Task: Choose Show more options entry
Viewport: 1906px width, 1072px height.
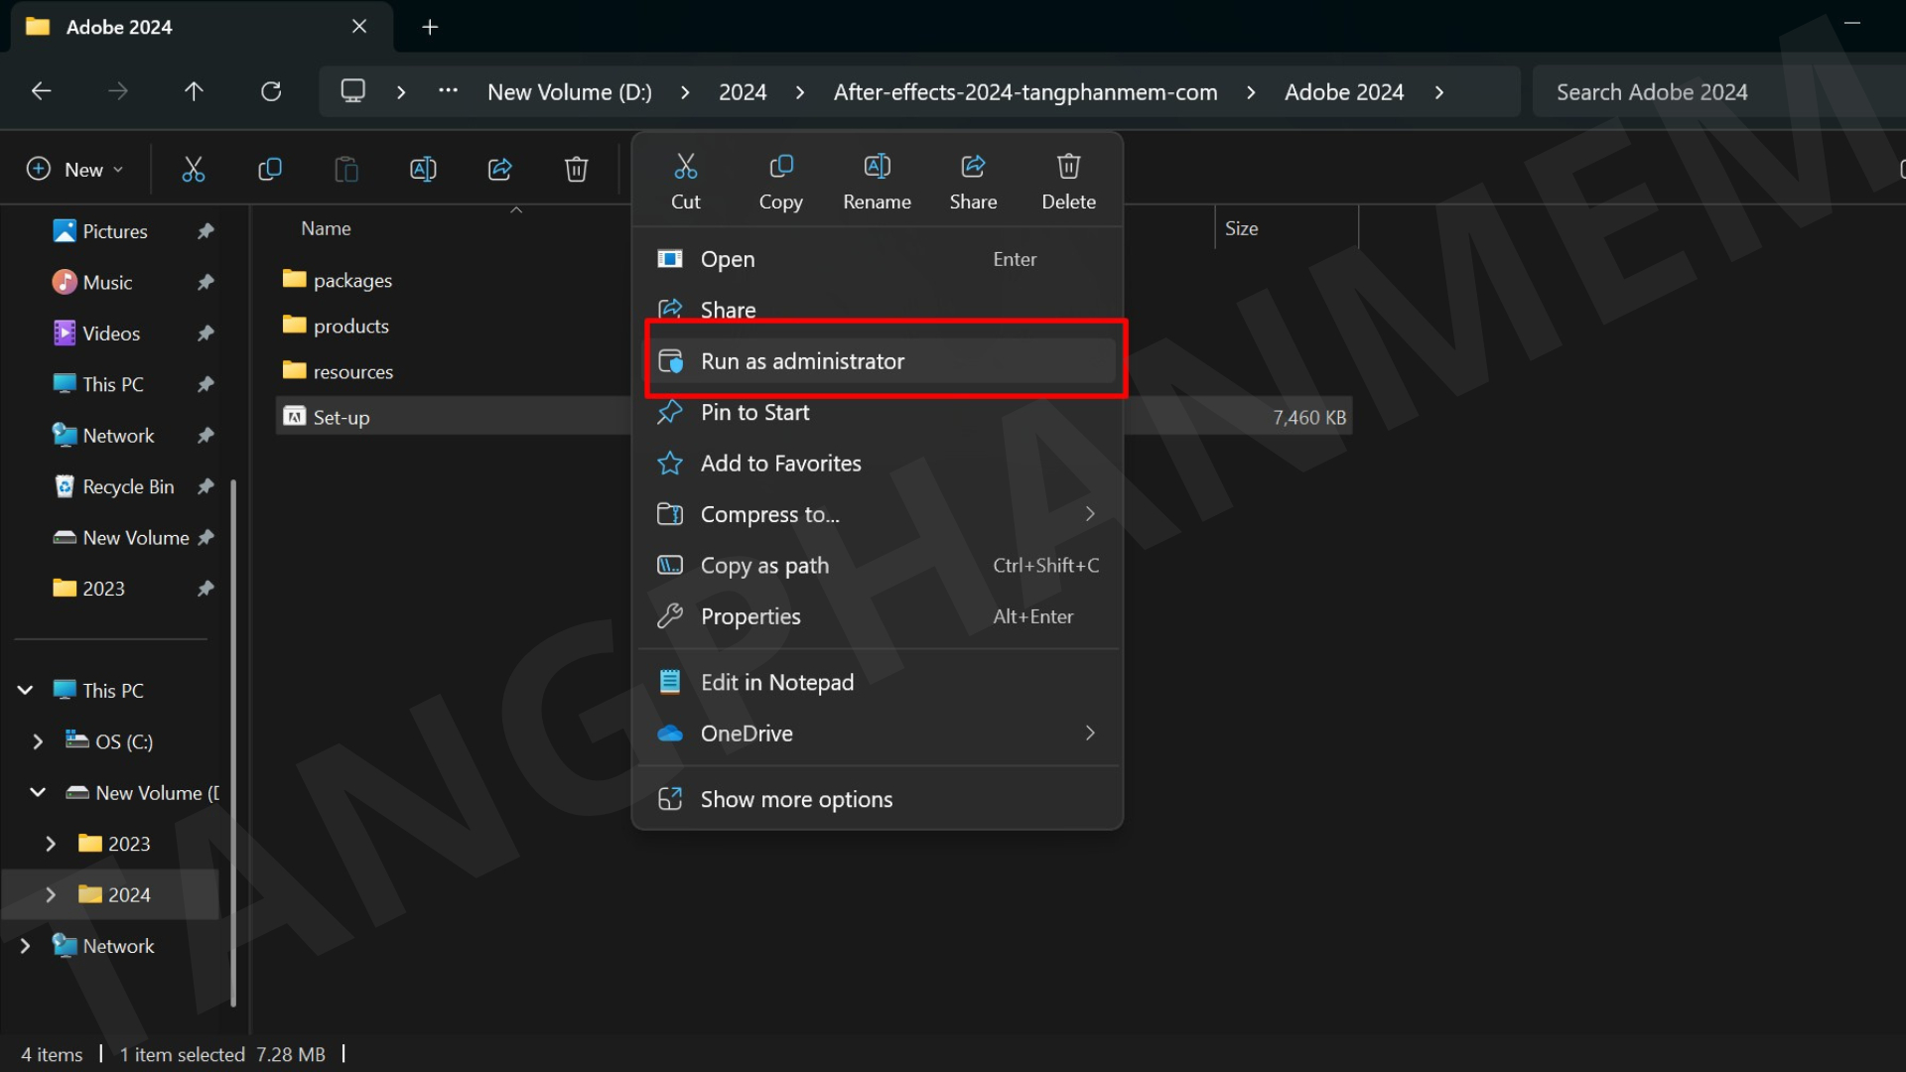Action: pos(796,799)
